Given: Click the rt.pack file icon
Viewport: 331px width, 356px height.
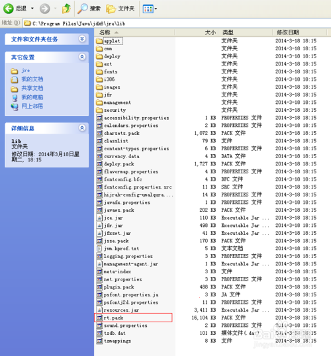Looking at the screenshot, I should 99,318.
